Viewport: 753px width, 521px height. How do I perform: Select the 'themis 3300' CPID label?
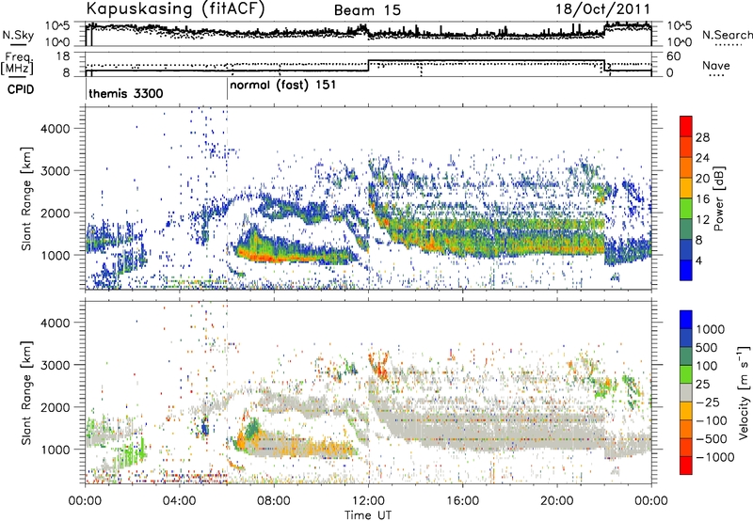coord(126,93)
